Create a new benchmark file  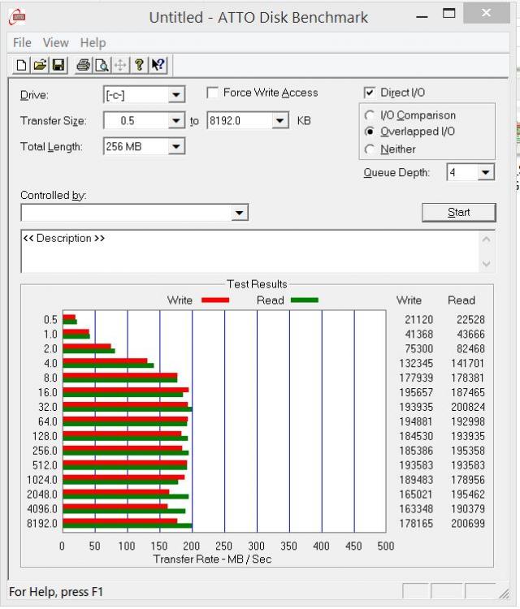pyautogui.click(x=21, y=65)
